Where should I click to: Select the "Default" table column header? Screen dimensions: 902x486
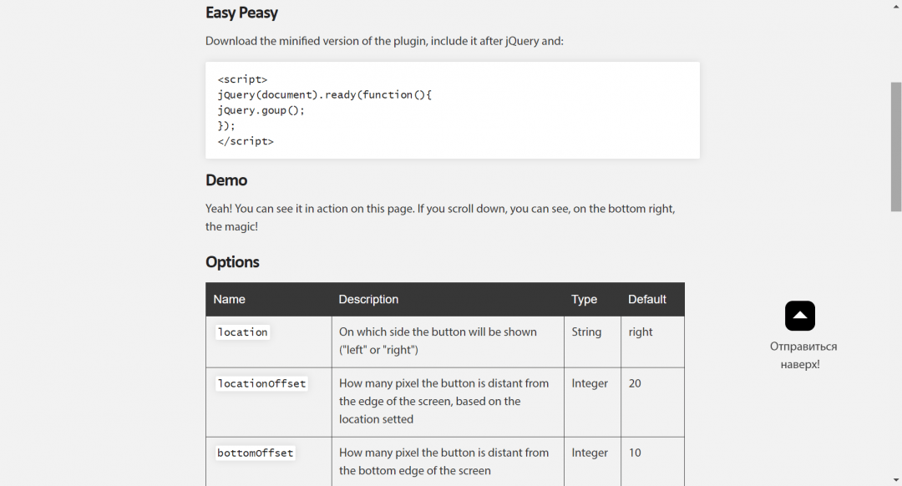click(x=646, y=299)
